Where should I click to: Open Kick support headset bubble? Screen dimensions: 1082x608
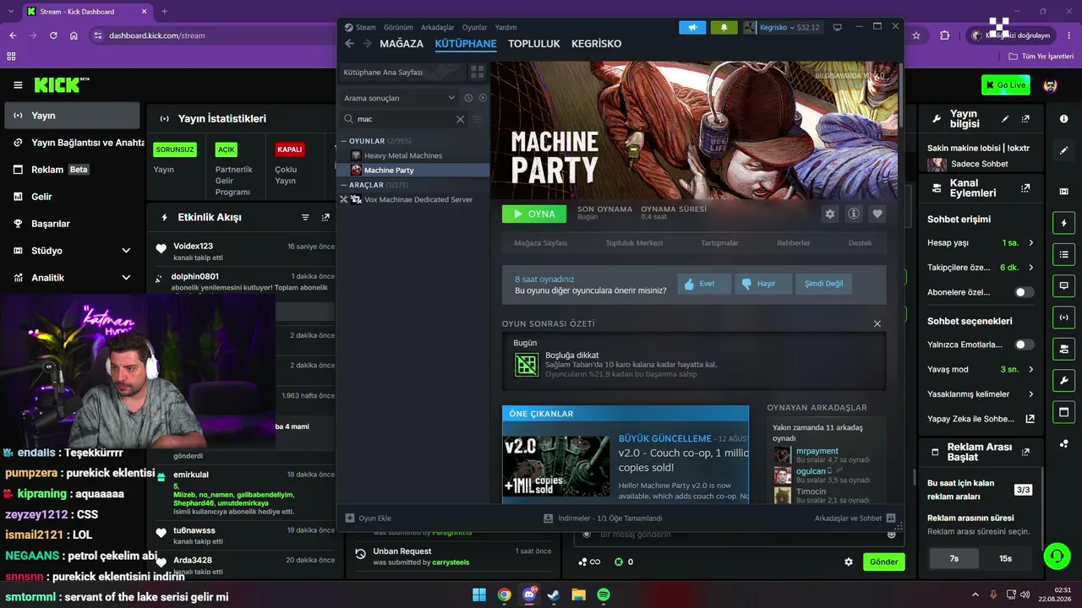pyautogui.click(x=1057, y=556)
